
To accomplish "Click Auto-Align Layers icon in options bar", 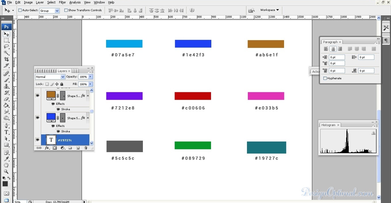I will [192, 10].
